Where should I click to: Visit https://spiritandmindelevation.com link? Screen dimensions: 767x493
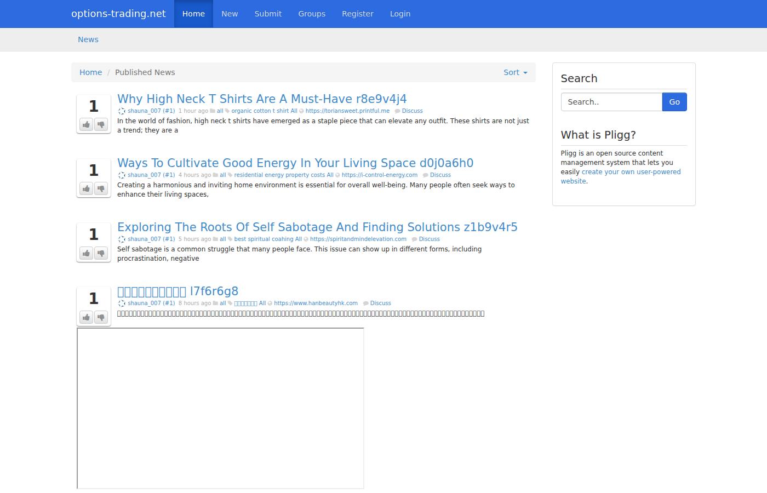click(358, 239)
